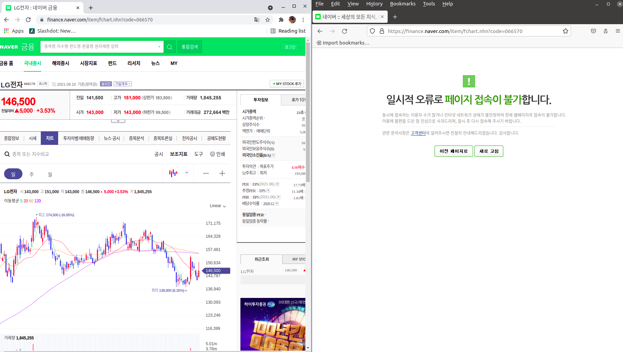
Task: Toggle 120-day moving average line
Action: 37,201
